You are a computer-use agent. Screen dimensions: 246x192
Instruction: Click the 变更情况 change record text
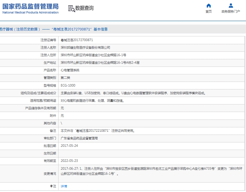(x=152, y=171)
